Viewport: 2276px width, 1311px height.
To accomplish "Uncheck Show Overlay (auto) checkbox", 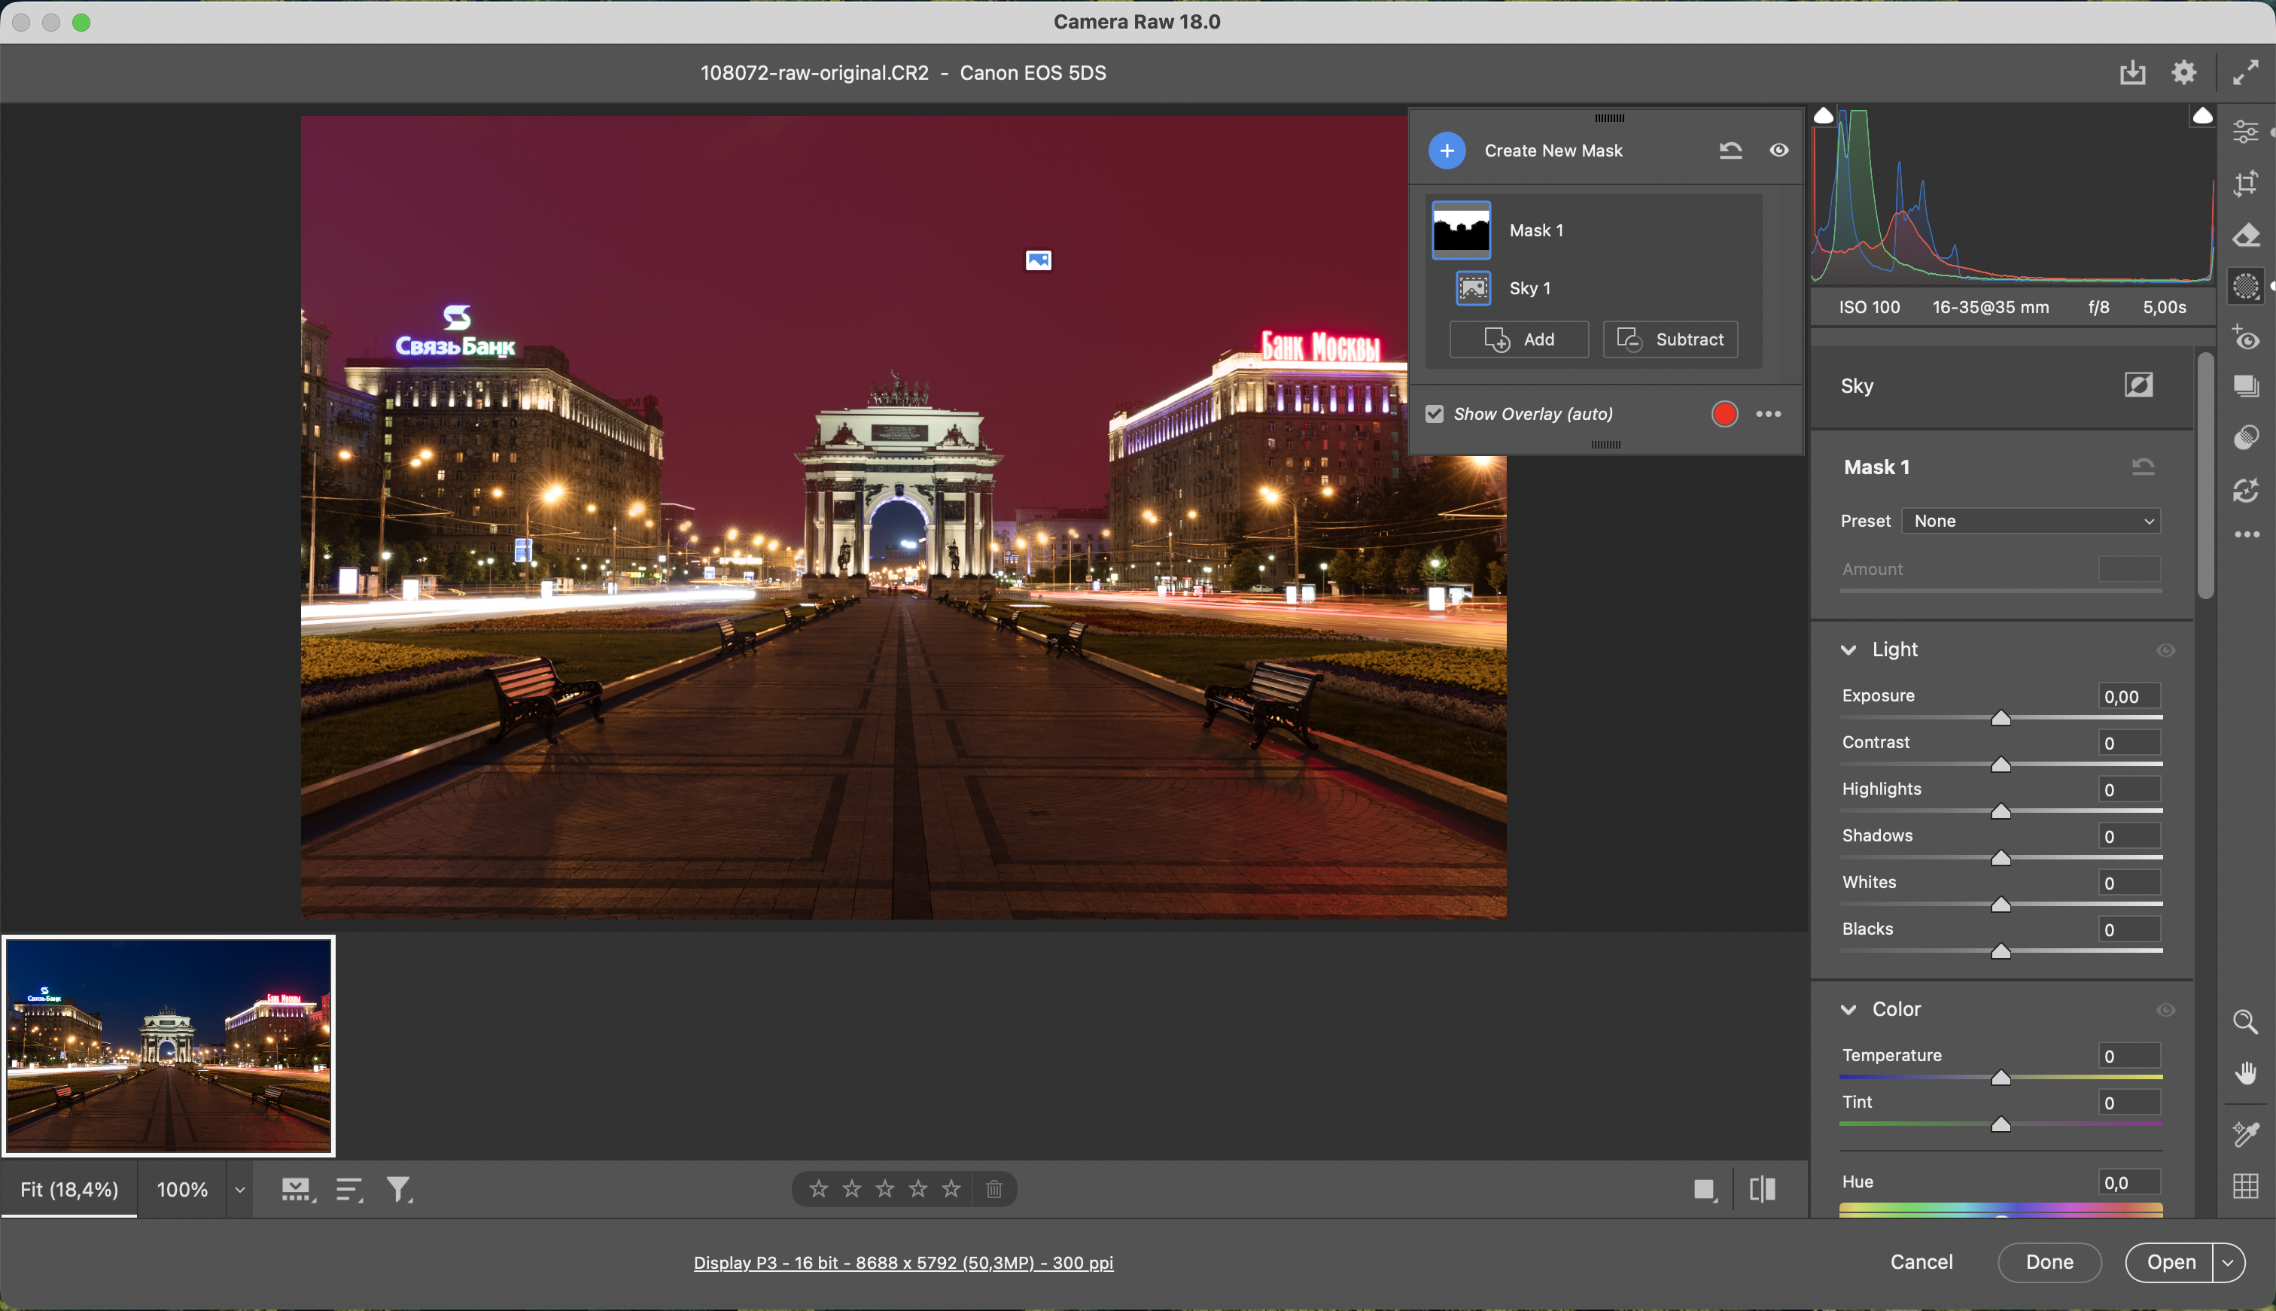I will click(1435, 414).
